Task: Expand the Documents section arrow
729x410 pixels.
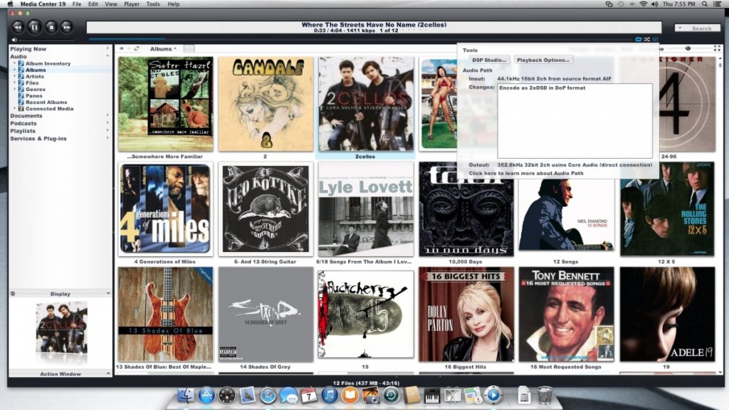Action: pos(107,115)
